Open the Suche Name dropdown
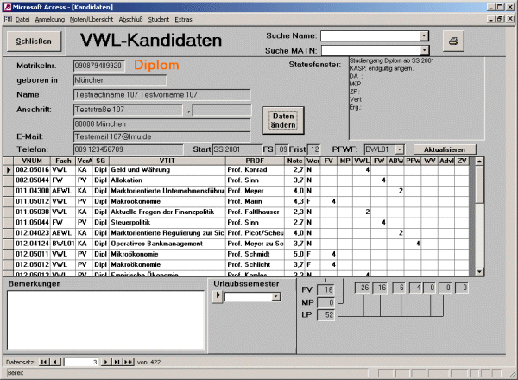 click(x=425, y=35)
